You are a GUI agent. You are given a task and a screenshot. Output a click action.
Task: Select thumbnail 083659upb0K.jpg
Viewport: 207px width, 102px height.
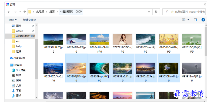99,68
